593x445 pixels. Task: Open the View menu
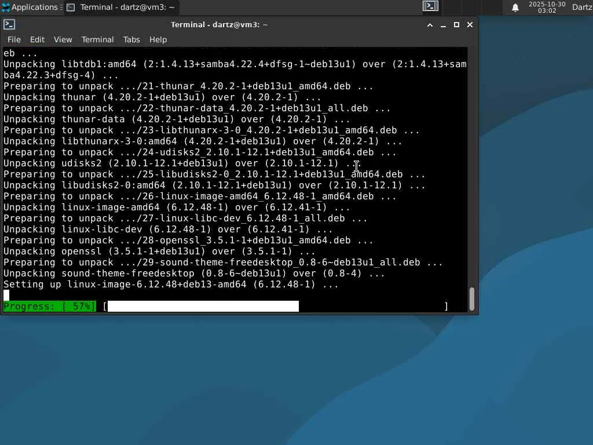[63, 39]
